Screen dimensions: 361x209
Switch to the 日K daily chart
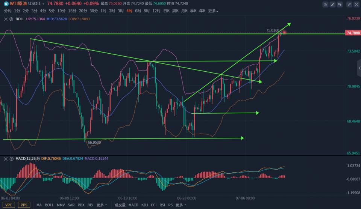pyautogui.click(x=167, y=11)
